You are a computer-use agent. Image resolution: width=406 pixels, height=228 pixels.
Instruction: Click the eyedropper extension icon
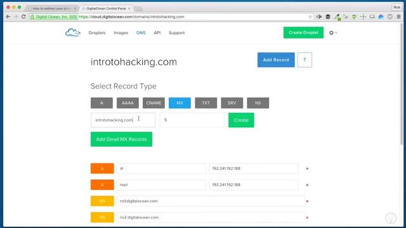click(337, 17)
